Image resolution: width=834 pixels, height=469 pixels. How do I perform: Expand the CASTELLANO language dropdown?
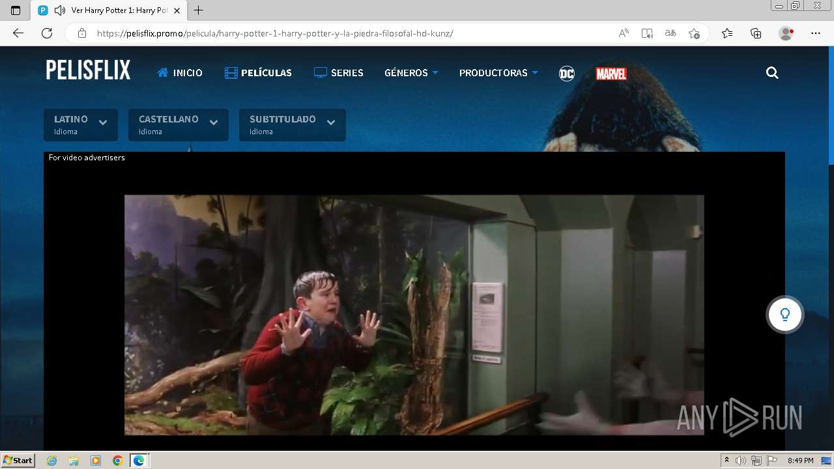click(179, 124)
